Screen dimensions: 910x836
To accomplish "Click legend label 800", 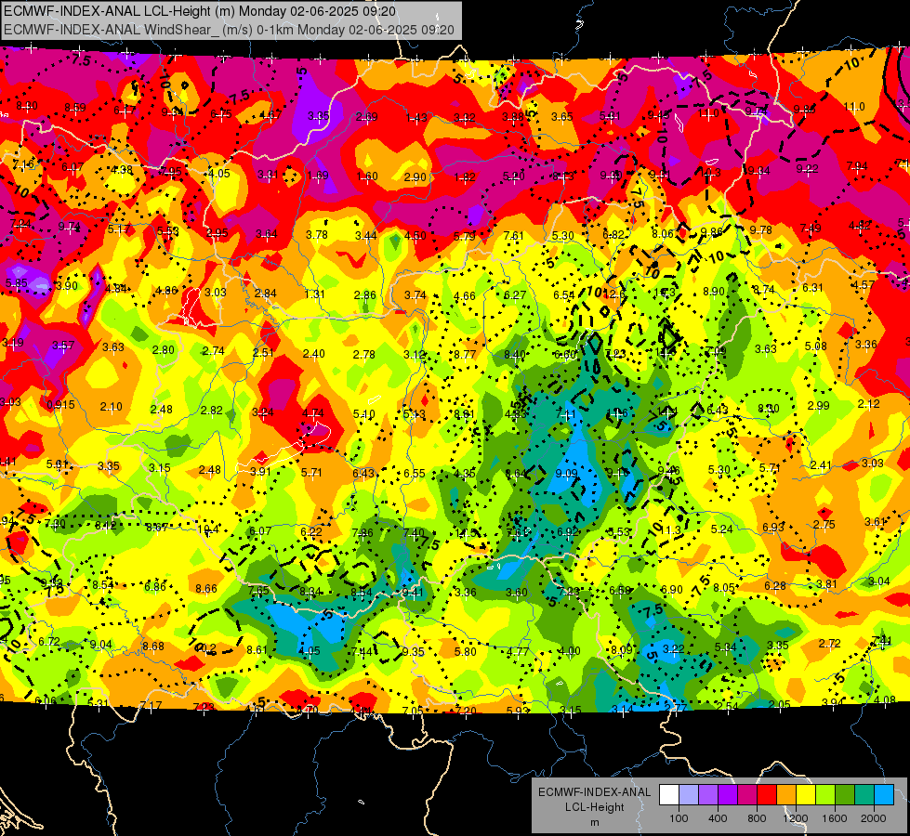I will pos(757,818).
